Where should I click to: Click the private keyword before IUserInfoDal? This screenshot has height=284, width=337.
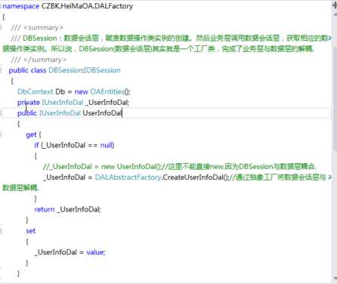point(29,103)
